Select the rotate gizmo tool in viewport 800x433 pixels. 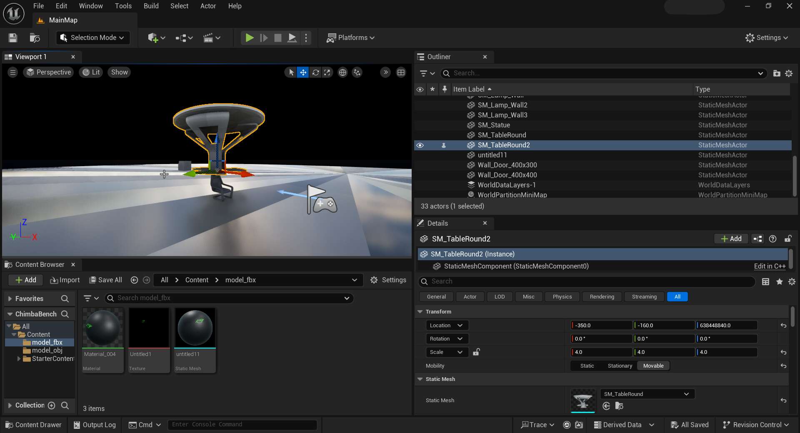point(315,72)
